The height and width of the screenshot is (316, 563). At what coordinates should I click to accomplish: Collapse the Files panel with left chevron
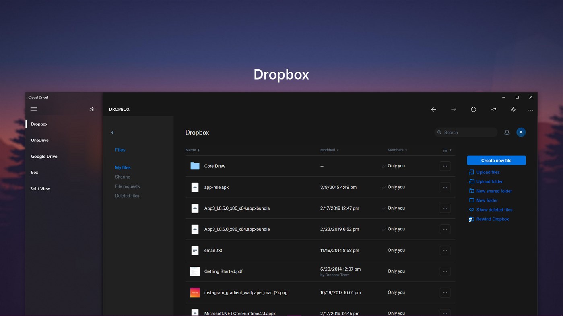coord(112,132)
